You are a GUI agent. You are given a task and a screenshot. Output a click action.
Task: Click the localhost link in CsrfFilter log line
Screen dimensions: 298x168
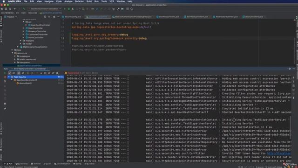[x=279, y=154]
